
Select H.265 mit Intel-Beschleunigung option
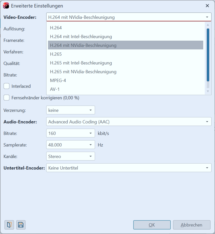(x=81, y=63)
